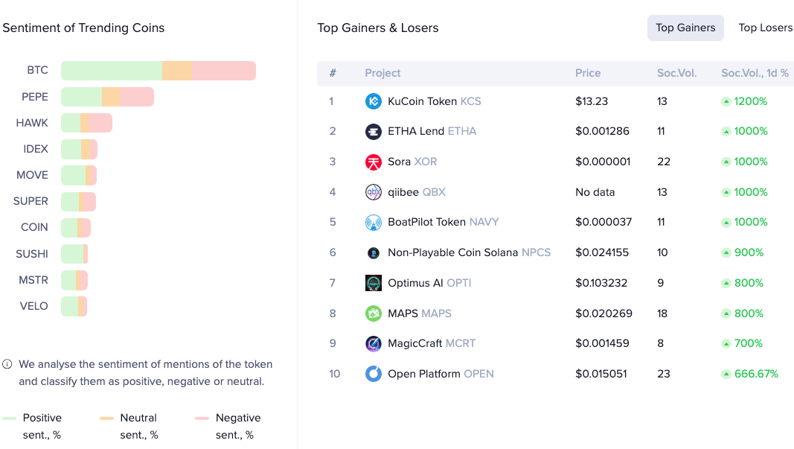Click the Non-Playable Coin Solana logo
The width and height of the screenshot is (794, 449).
pyautogui.click(x=374, y=252)
